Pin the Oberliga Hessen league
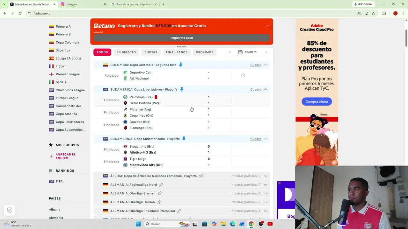408x229 pixels. (x=159, y=202)
